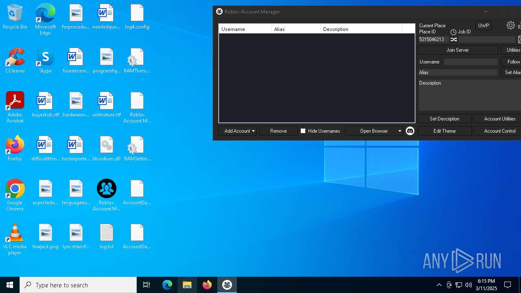Select the RAMSettings config file icon
Viewport: 521px width, 293px height.
tap(137, 149)
